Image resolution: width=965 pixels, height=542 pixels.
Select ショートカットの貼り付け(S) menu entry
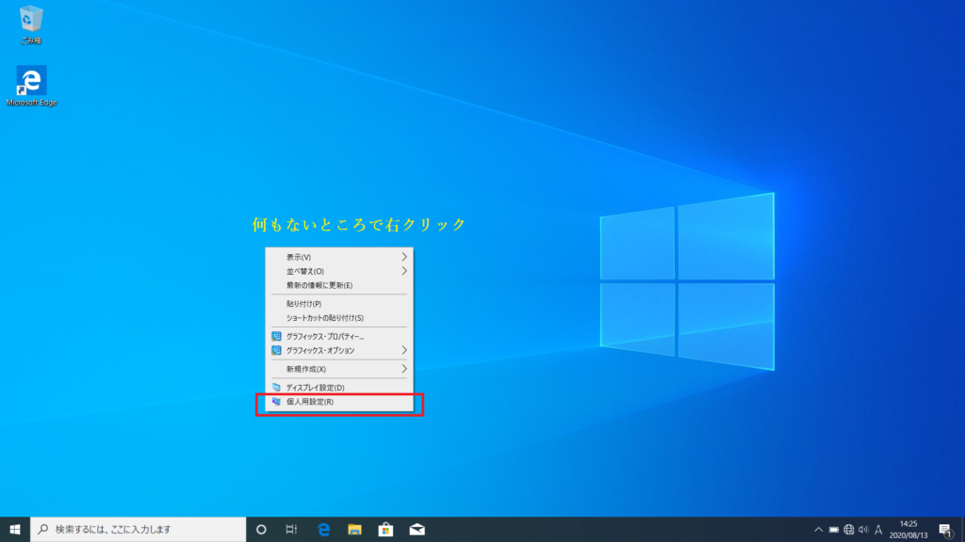[x=339, y=318]
